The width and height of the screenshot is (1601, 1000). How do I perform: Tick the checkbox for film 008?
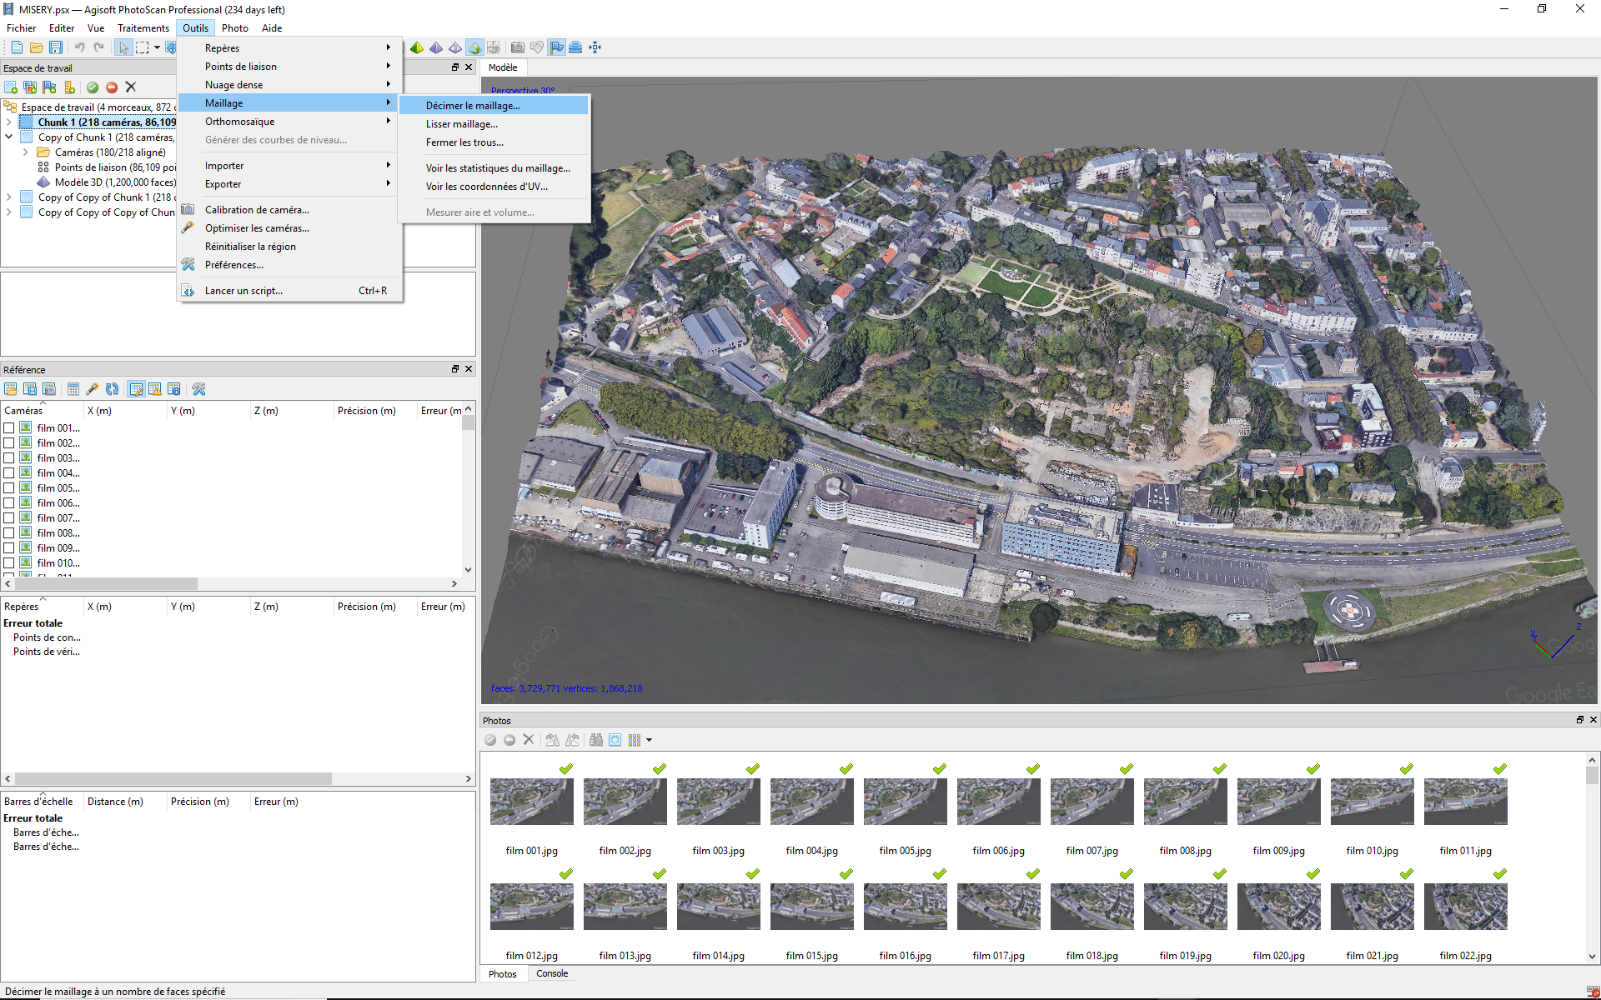(x=9, y=533)
